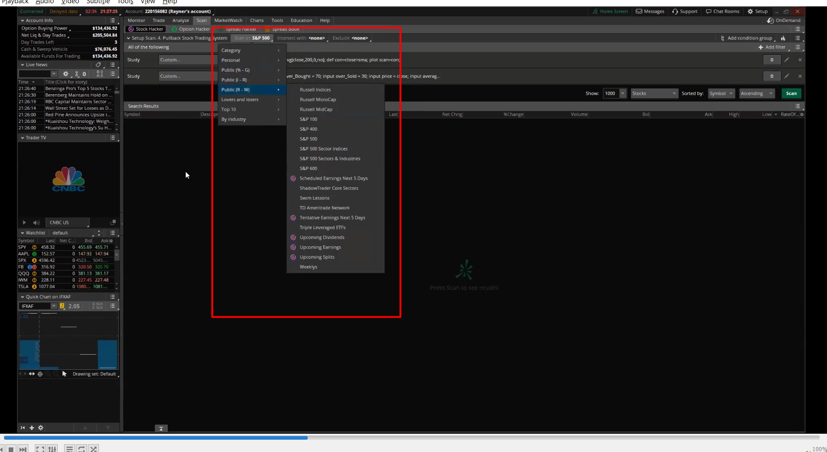
Task: Stop VLC playback
Action: [x=11, y=449]
